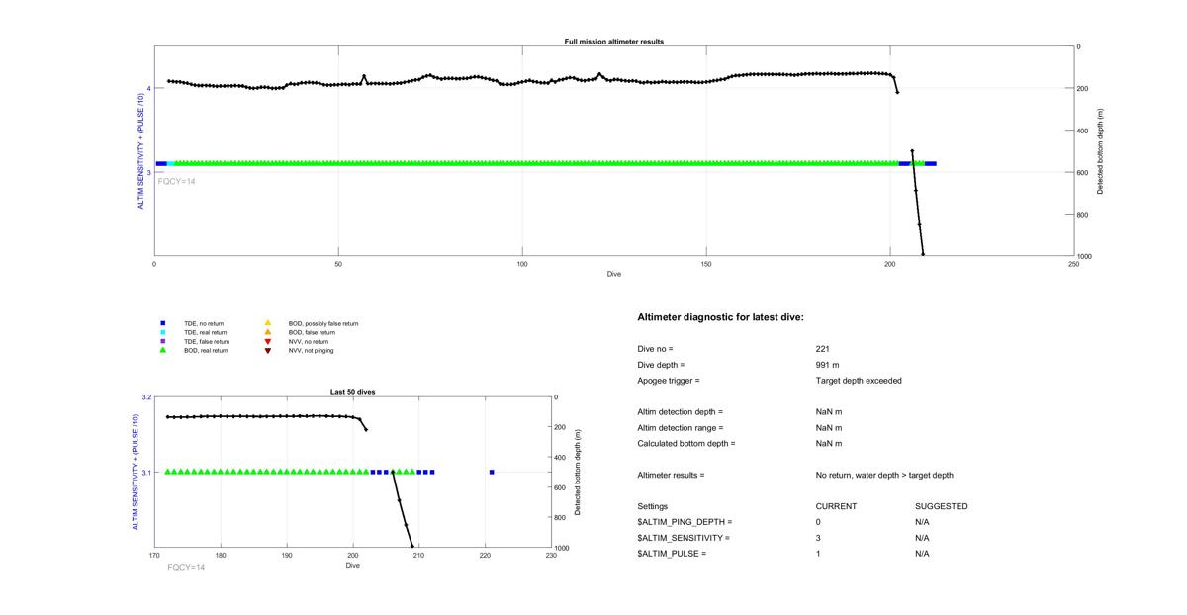This screenshot has height=615, width=1187.
Task: Click the 250 tick label on the full mission x-axis
Action: click(x=1074, y=264)
